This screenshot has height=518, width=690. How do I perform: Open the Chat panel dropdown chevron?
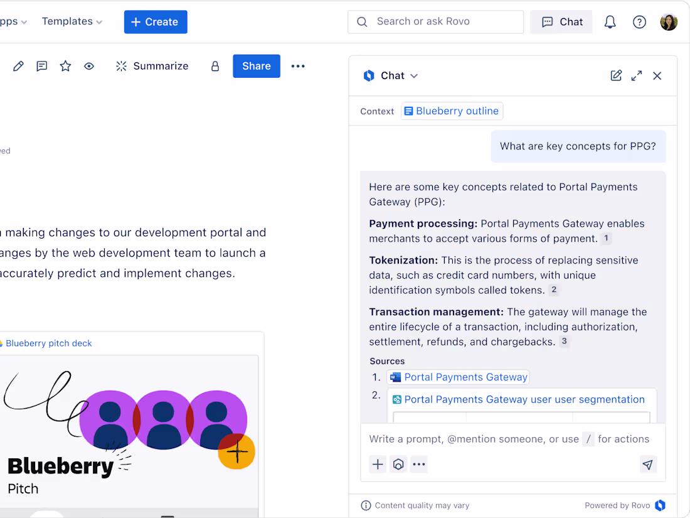click(x=414, y=75)
